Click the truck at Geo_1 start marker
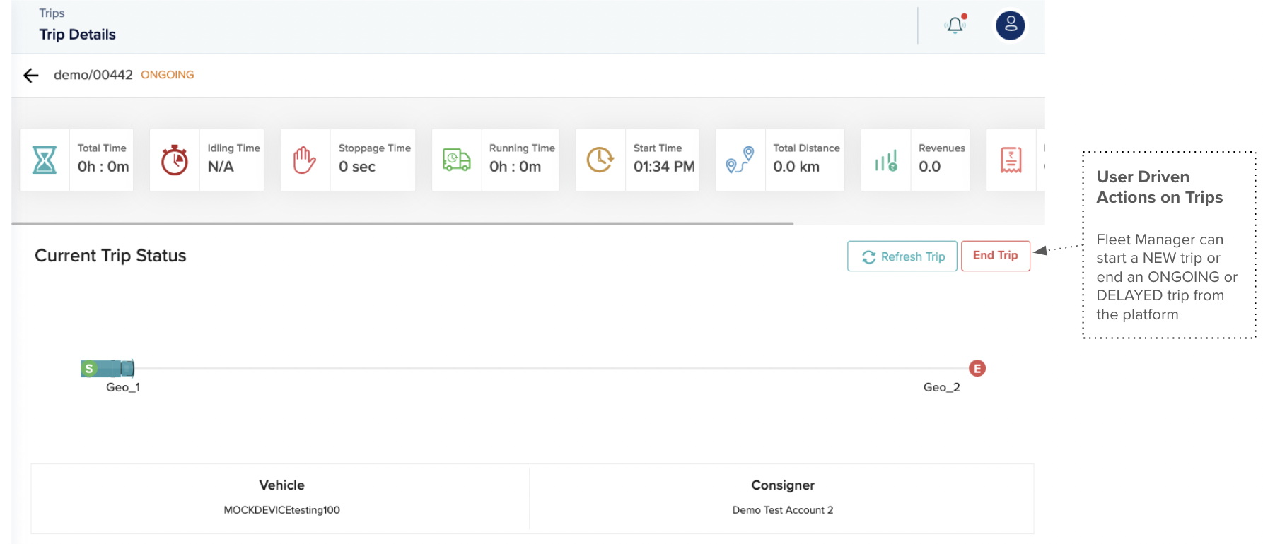This screenshot has height=544, width=1263. pyautogui.click(x=108, y=368)
